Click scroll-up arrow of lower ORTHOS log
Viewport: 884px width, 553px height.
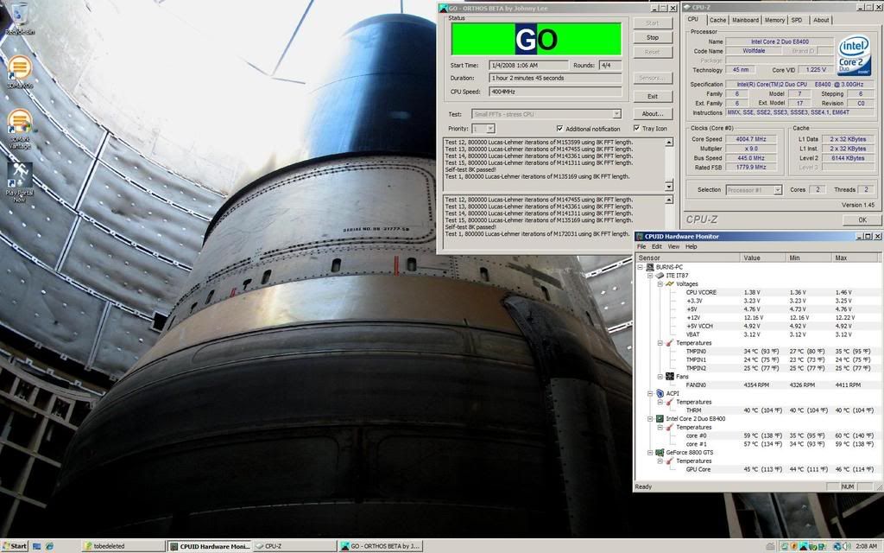(669, 200)
